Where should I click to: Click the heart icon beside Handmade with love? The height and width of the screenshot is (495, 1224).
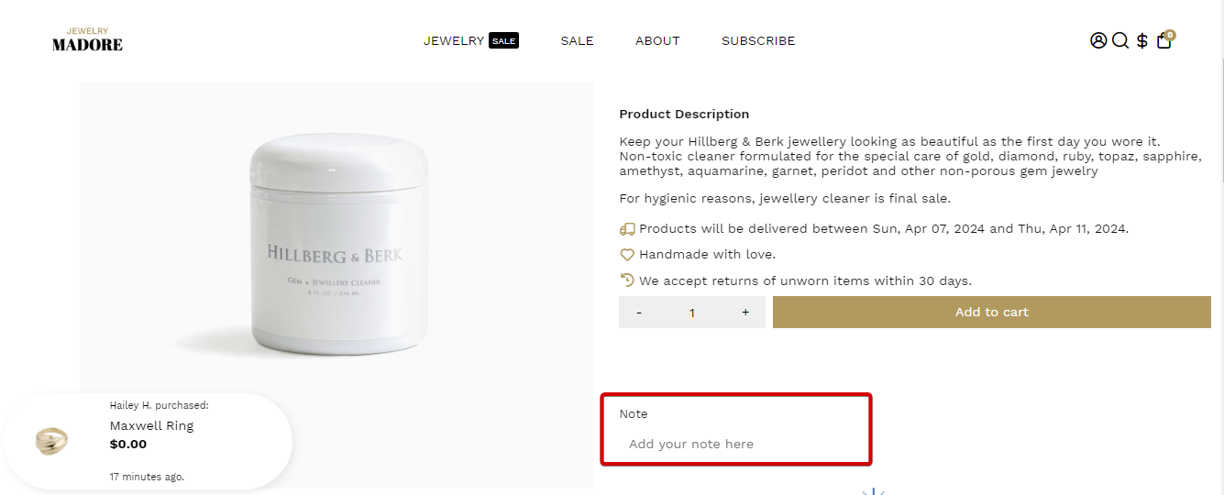click(x=627, y=255)
